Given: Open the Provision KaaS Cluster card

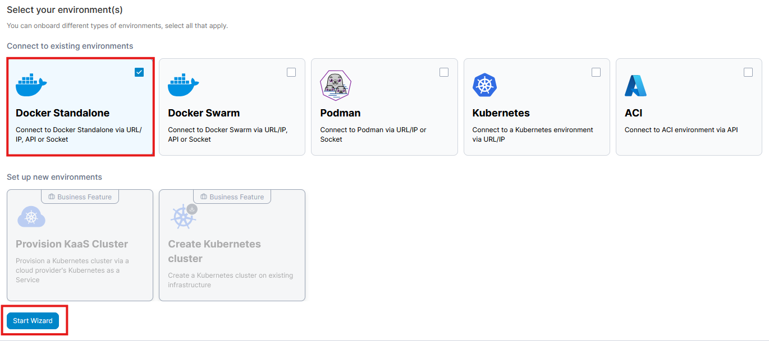Looking at the screenshot, I should tap(79, 245).
